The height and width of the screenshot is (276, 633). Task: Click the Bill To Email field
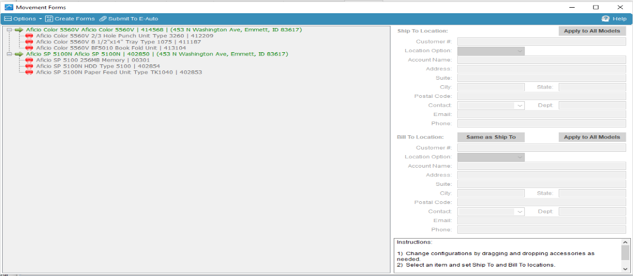coord(541,220)
